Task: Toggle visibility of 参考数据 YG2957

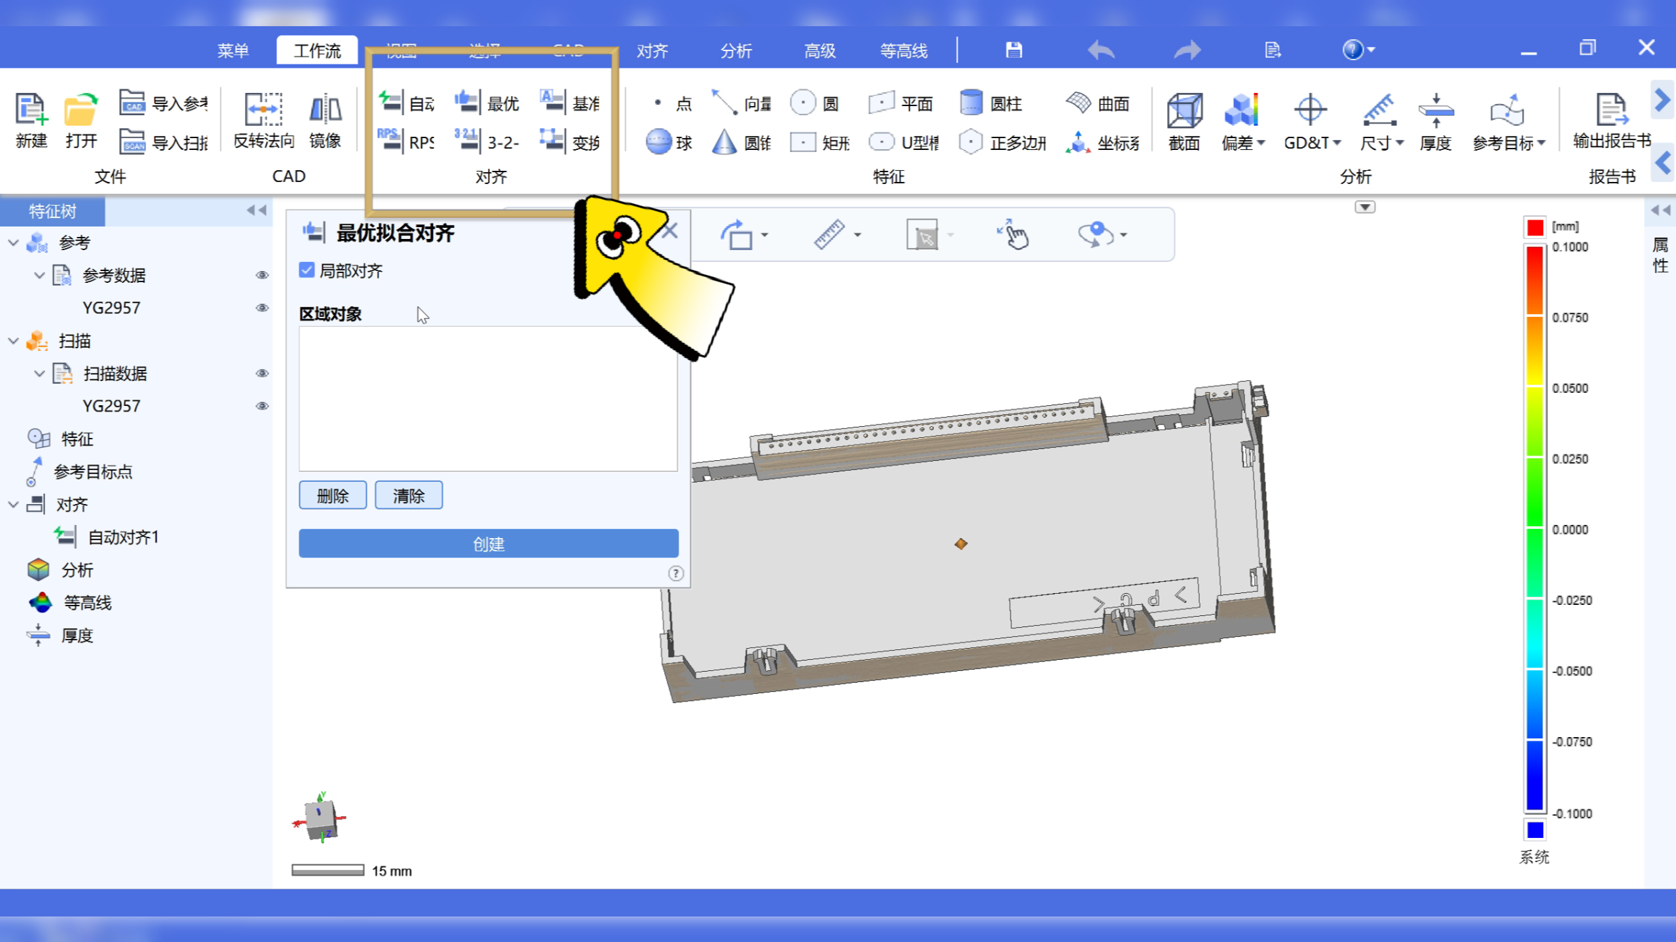Action: tap(261, 307)
